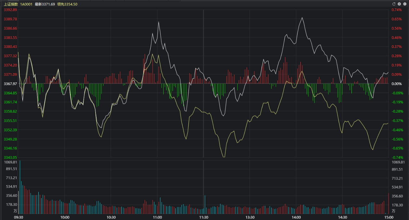Click the 0.74% top percentage label
The height and width of the screenshot is (220, 409).
click(x=397, y=10)
